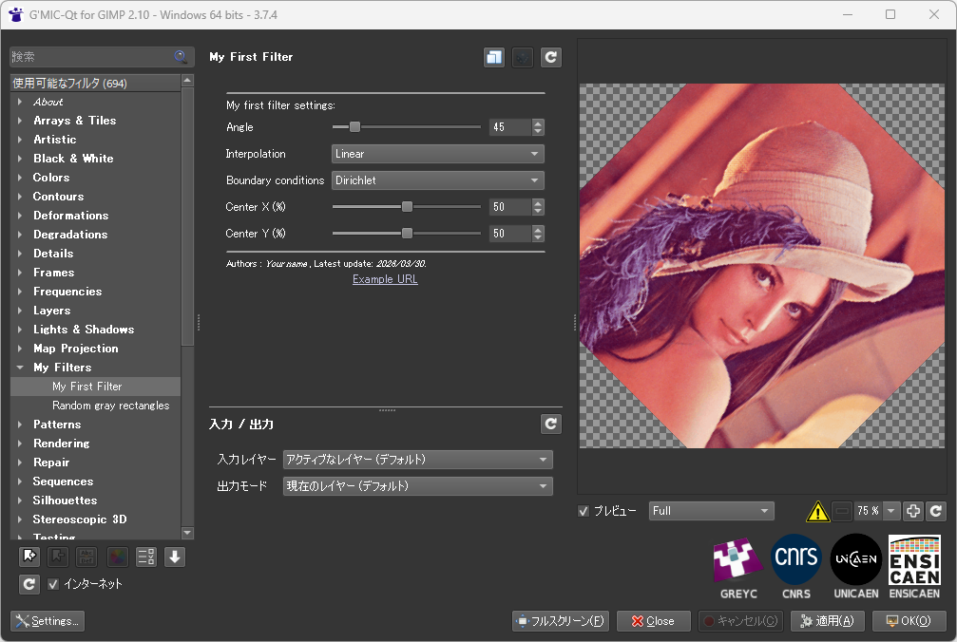Reset the preview zoom with the refresh icon
The width and height of the screenshot is (957, 642).
[936, 511]
